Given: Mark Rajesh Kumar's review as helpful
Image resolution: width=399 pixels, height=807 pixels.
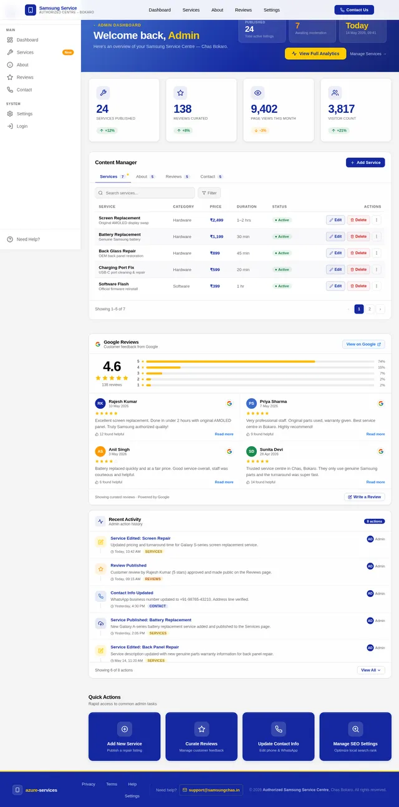Looking at the screenshot, I should coord(110,434).
